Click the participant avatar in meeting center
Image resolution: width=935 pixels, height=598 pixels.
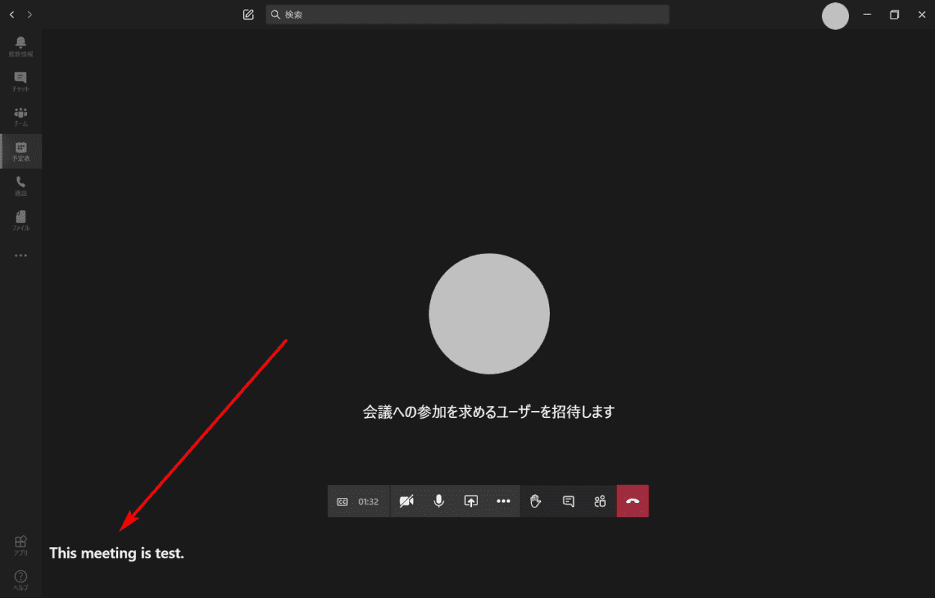pos(489,313)
